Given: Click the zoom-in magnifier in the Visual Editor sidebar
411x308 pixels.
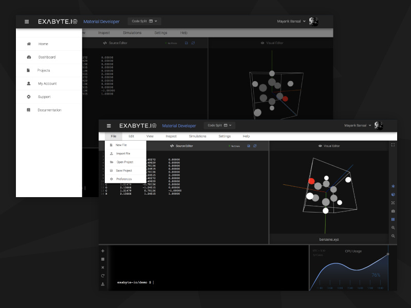Looking at the screenshot, I should 393,227.
